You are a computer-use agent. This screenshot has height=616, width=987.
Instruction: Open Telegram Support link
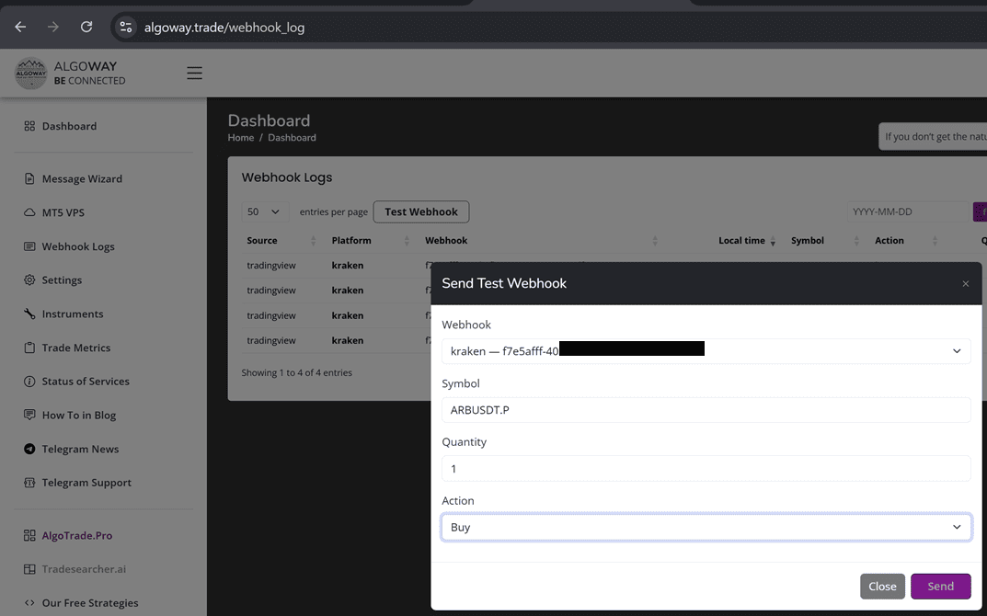pyautogui.click(x=86, y=483)
